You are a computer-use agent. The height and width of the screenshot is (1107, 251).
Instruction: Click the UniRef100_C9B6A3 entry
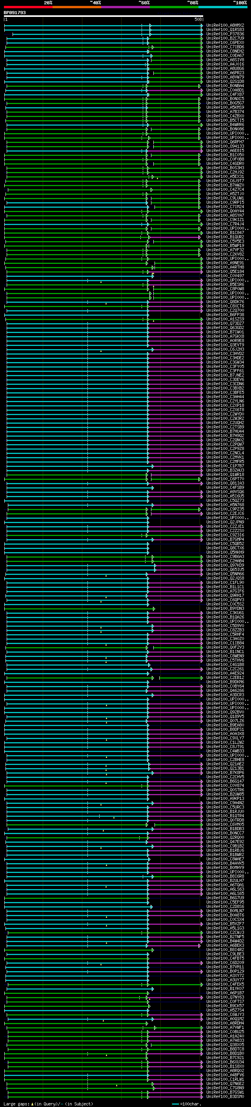pos(225,556)
